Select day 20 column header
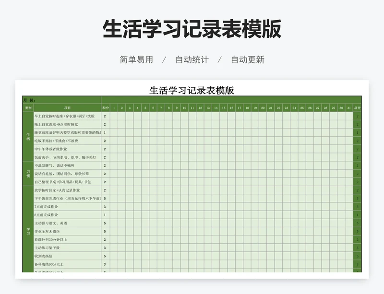 [x=263, y=108]
